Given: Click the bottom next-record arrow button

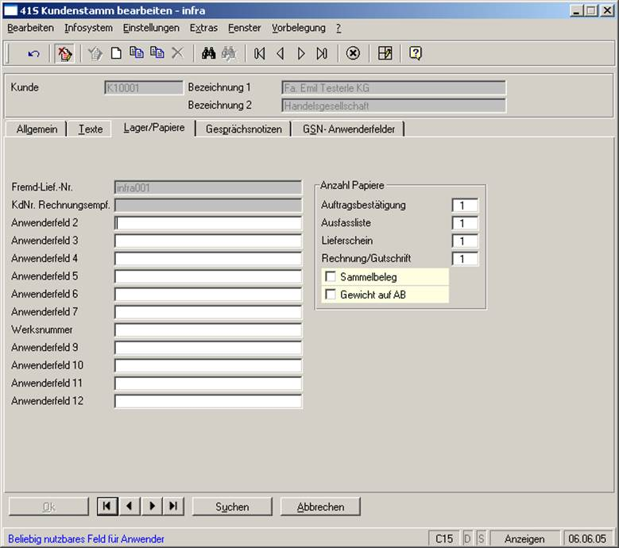Looking at the screenshot, I should pyautogui.click(x=152, y=506).
